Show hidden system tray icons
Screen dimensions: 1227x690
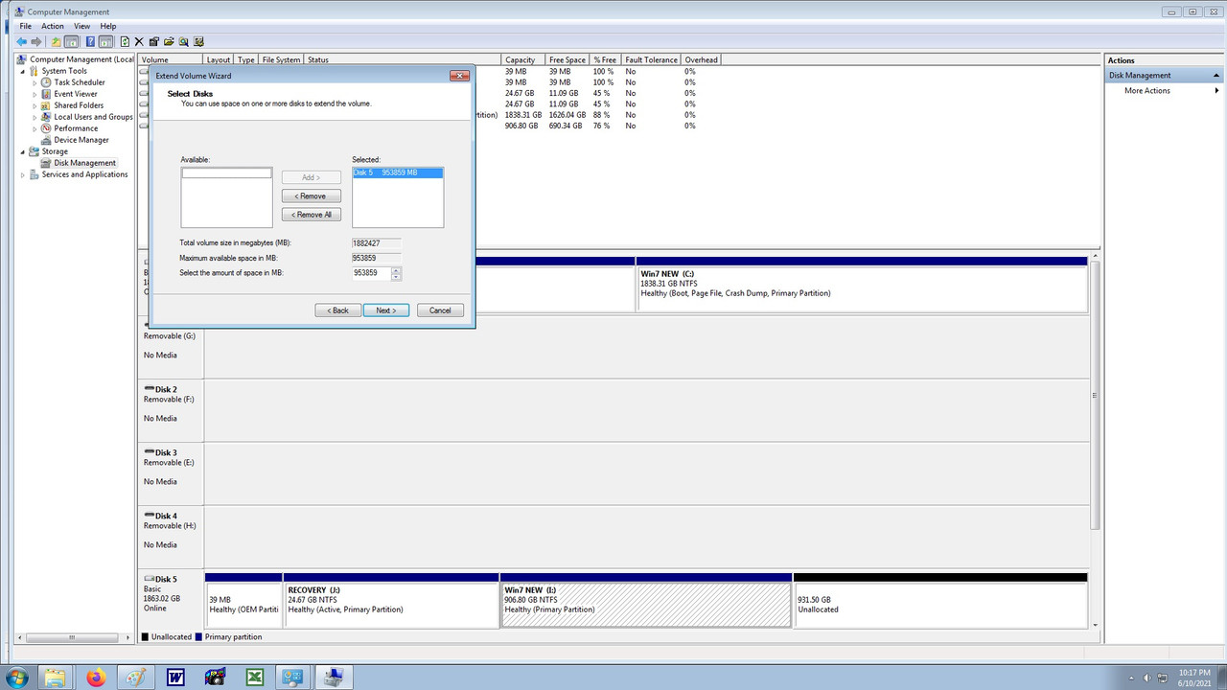point(1130,678)
